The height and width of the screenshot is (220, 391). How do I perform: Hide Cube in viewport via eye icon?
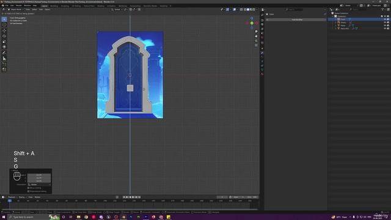385,19
